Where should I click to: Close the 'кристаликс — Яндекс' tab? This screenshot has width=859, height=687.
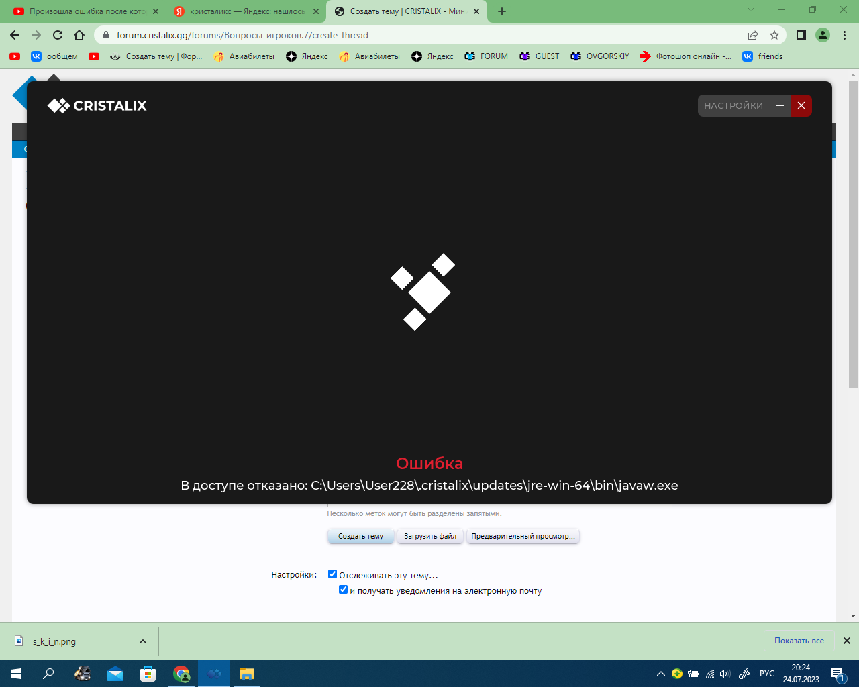[x=316, y=11]
